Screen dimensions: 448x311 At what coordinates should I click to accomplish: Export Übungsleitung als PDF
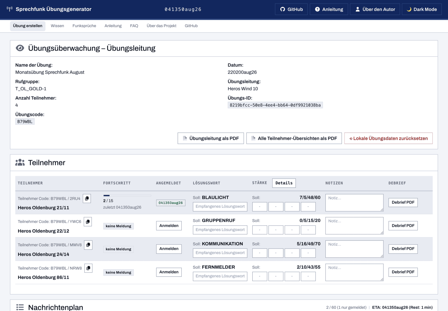pyautogui.click(x=211, y=138)
